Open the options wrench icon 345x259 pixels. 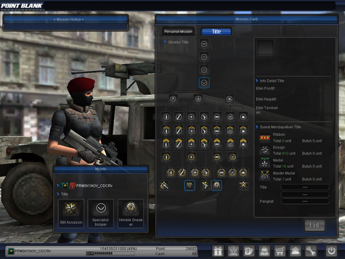[311, 251]
